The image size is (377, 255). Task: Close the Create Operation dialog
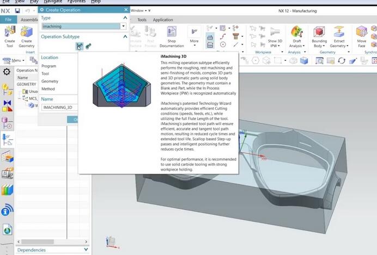tap(126, 10)
